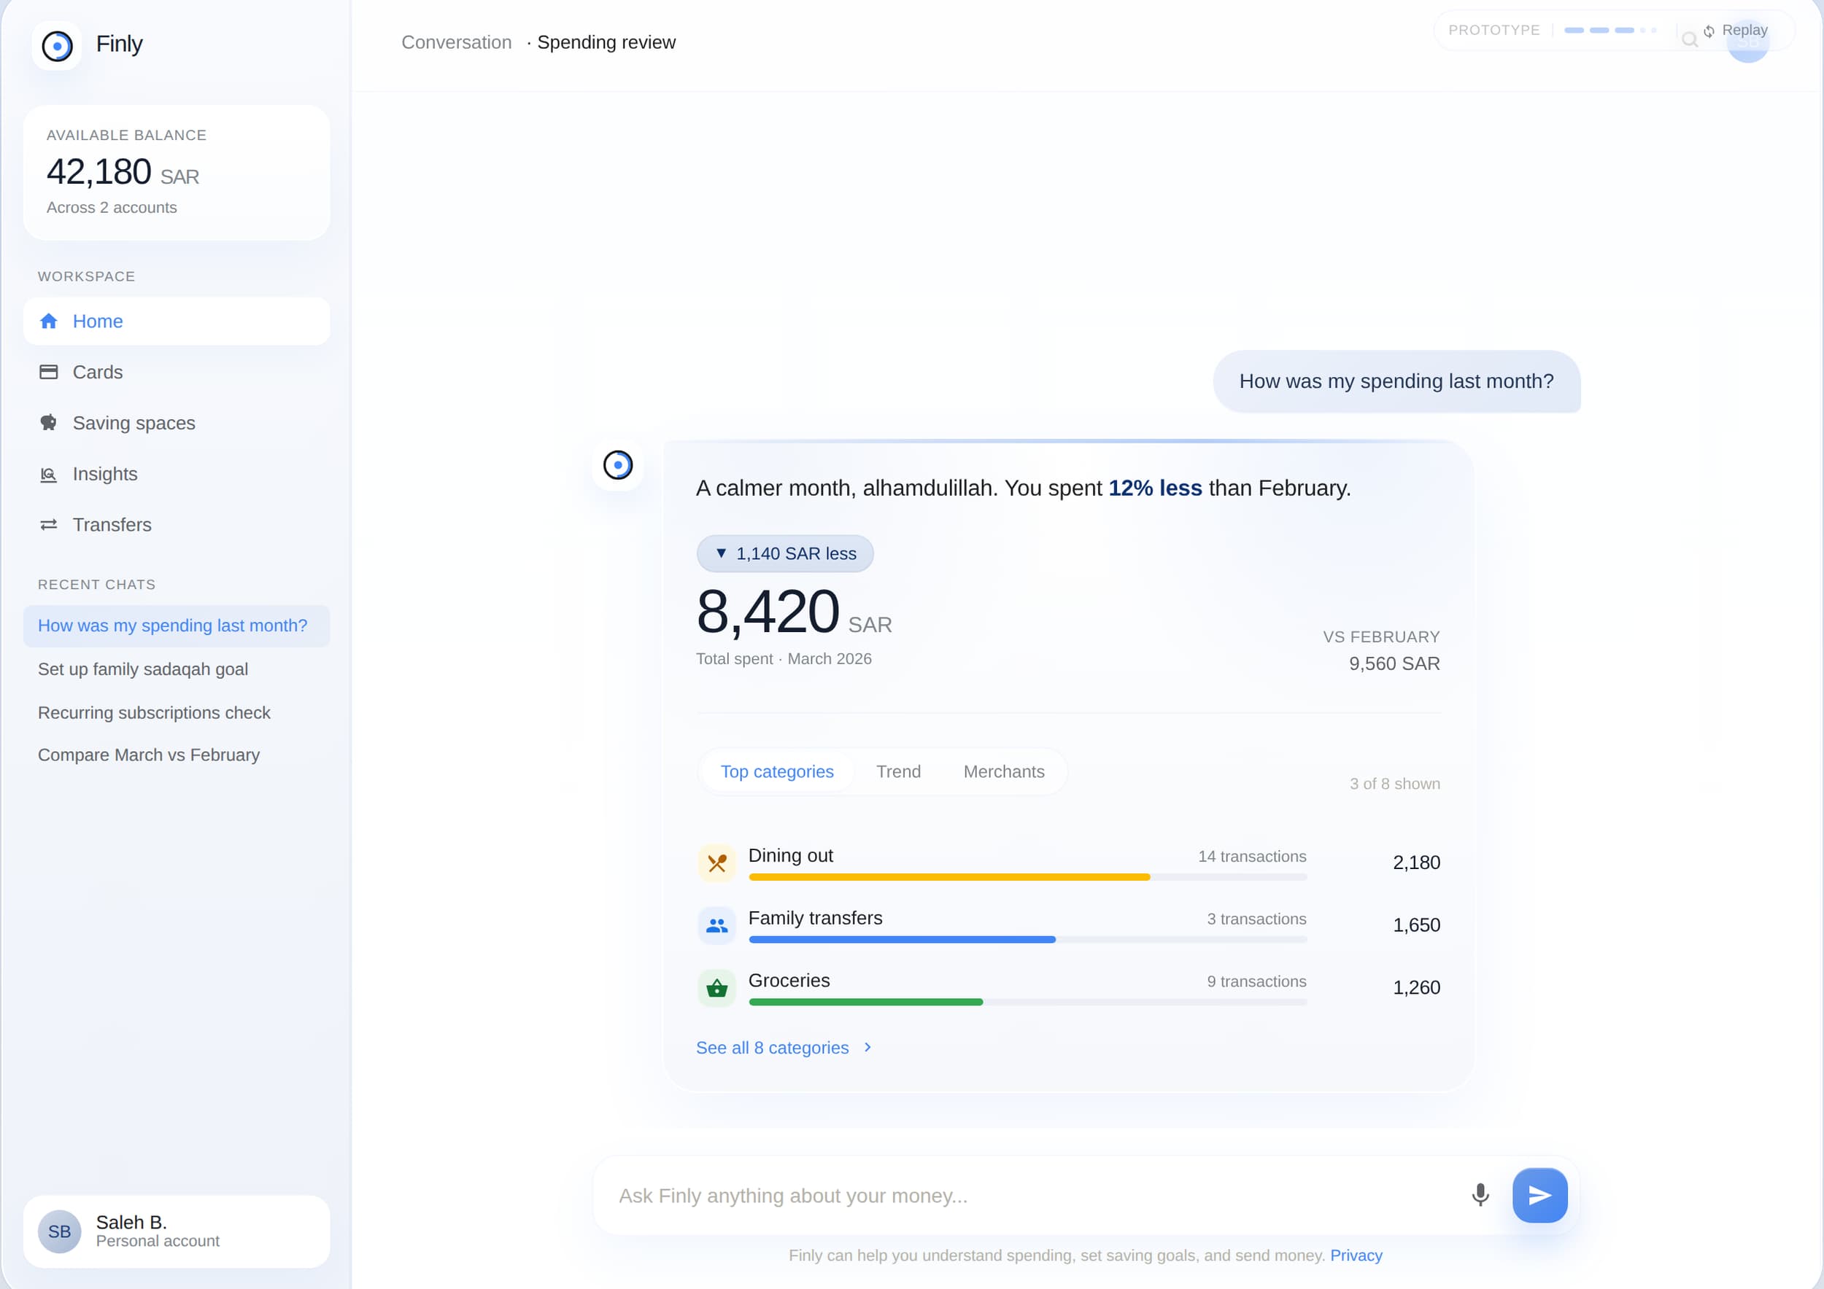Click the Family transfers progress bar
The image size is (1824, 1289).
(1027, 940)
